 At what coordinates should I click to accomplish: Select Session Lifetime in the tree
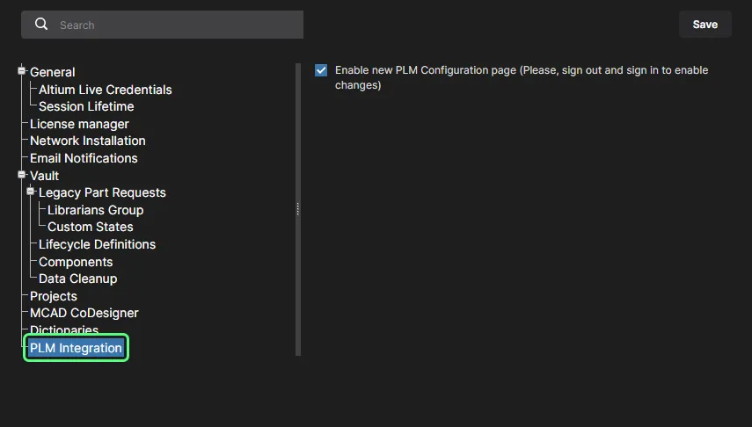86,106
